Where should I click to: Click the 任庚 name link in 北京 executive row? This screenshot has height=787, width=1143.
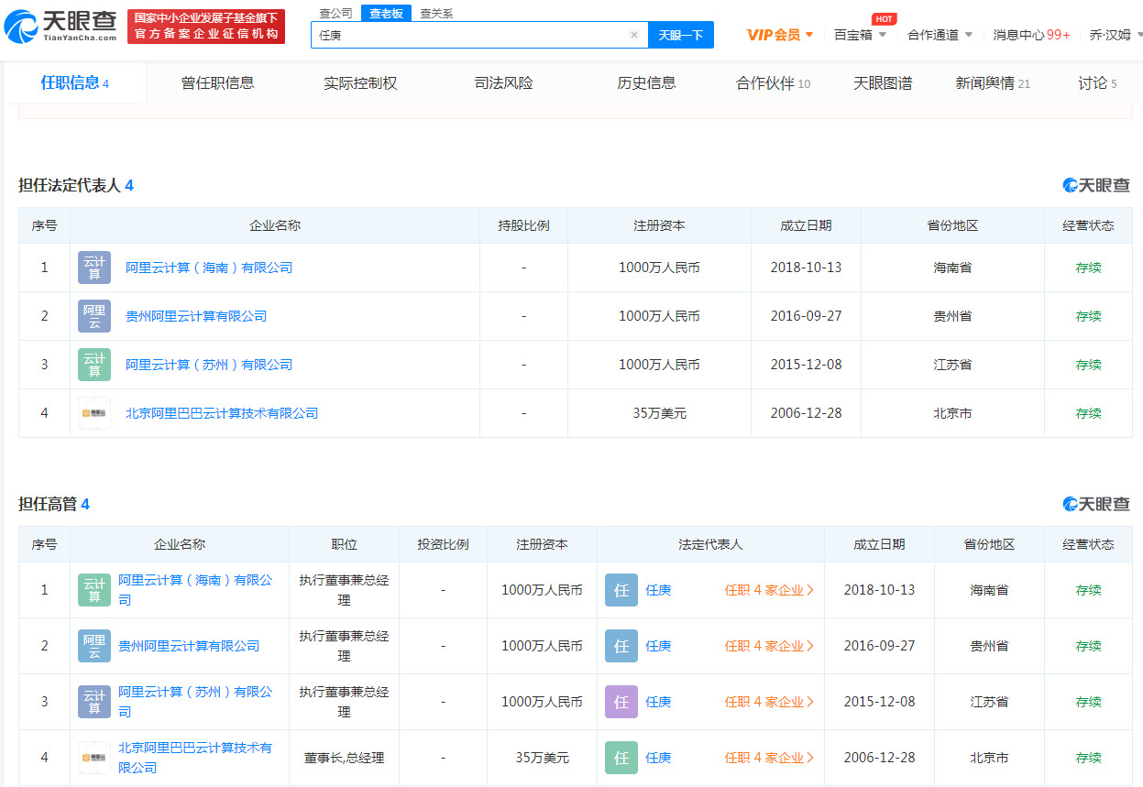[x=658, y=758]
